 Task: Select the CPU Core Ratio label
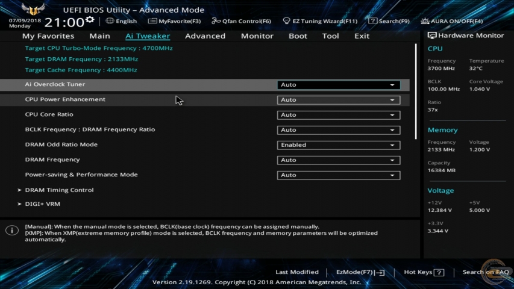point(49,114)
